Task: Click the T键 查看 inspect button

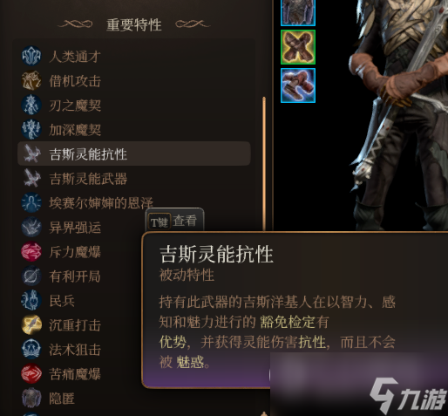Action: [174, 222]
